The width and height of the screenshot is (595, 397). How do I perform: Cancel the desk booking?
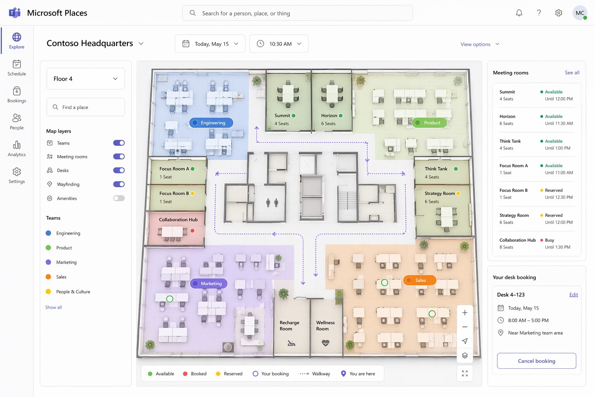537,361
